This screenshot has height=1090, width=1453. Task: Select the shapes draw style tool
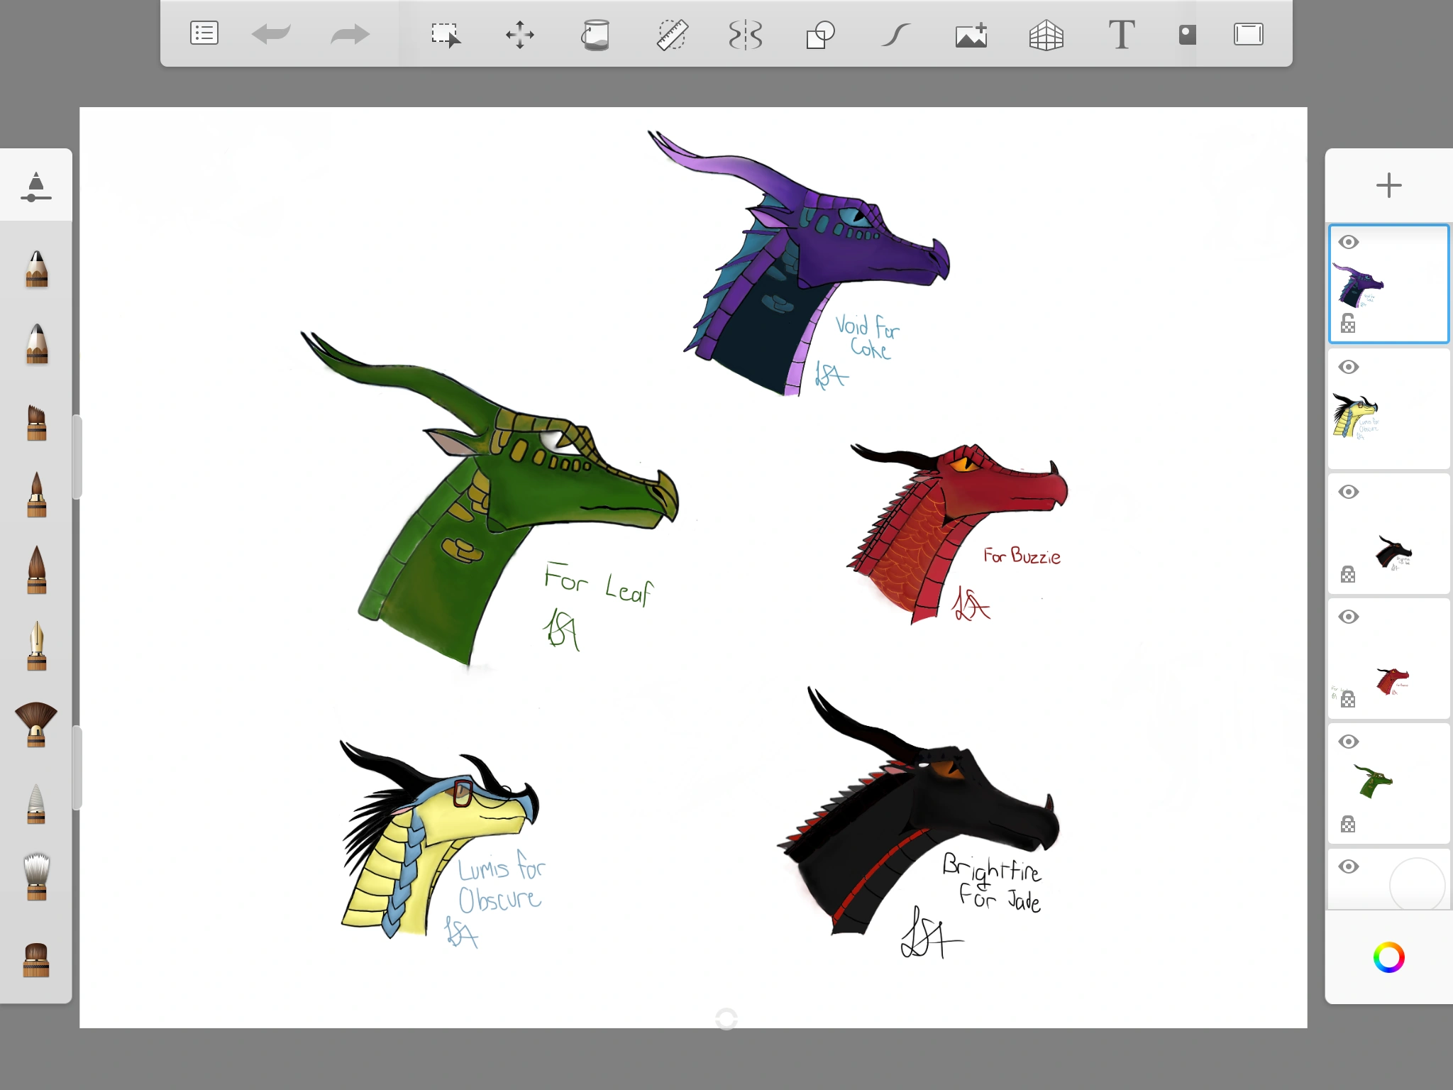[820, 34]
